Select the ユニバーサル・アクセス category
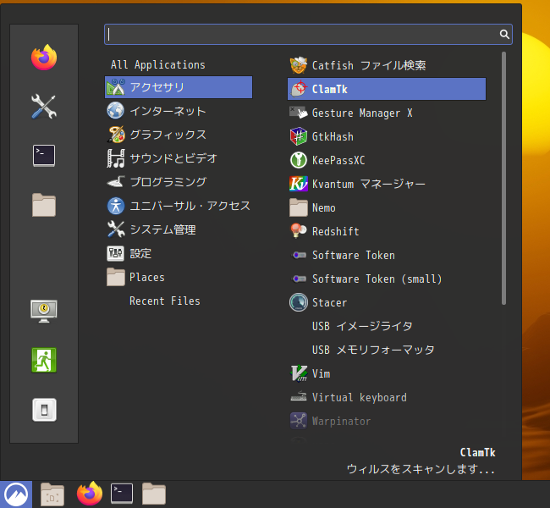 [x=179, y=206]
